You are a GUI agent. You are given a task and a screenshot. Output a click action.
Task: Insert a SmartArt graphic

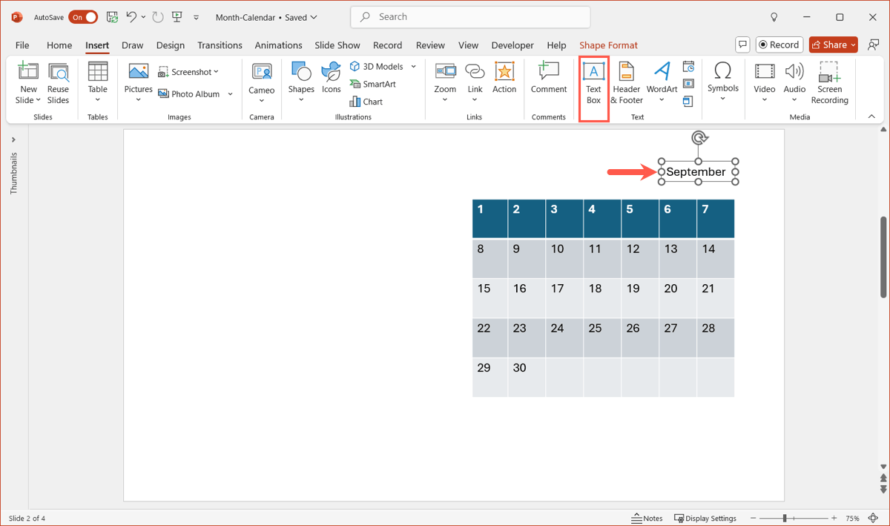pyautogui.click(x=373, y=84)
